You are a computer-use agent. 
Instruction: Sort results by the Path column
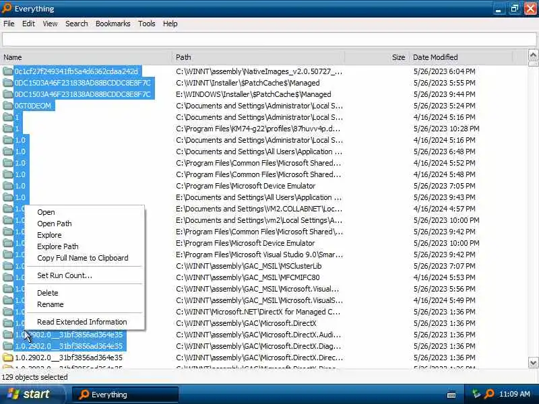click(258, 57)
